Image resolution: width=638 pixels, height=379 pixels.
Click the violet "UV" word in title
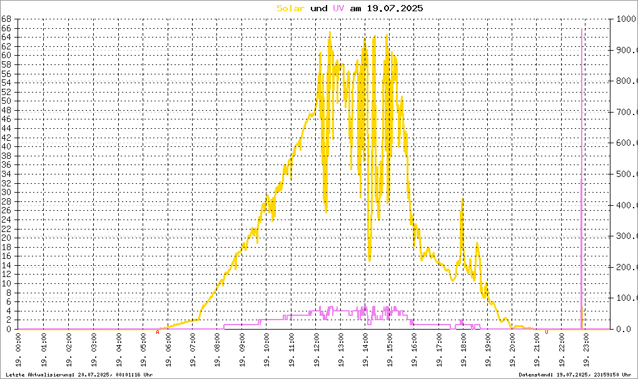click(338, 8)
